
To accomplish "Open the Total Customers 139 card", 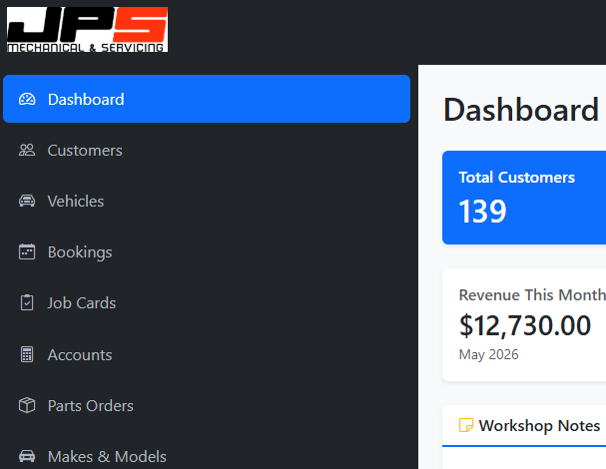I will [x=524, y=198].
